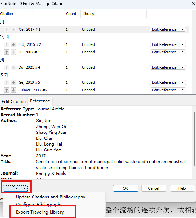196x218 pixels.
Task: Click Edit Reference for LIU, 2015 #2
Action: 164,44
